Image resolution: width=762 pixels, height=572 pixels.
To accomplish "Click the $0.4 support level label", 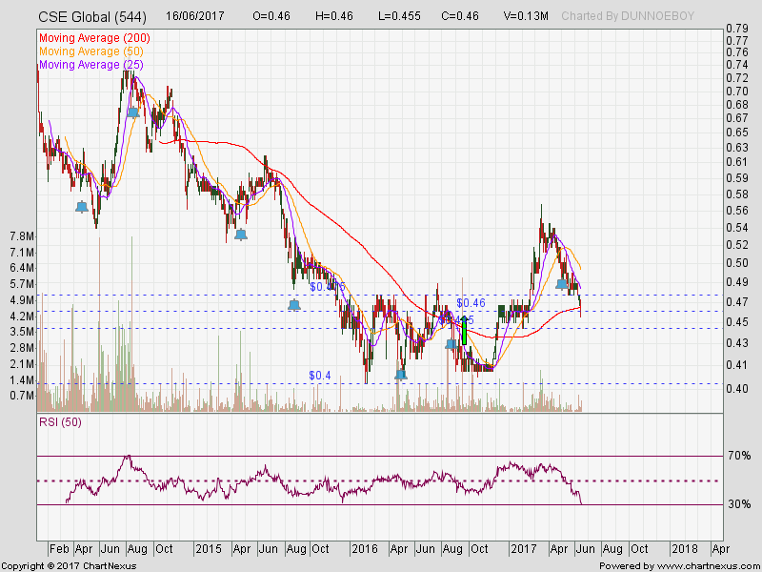I will click(x=319, y=376).
